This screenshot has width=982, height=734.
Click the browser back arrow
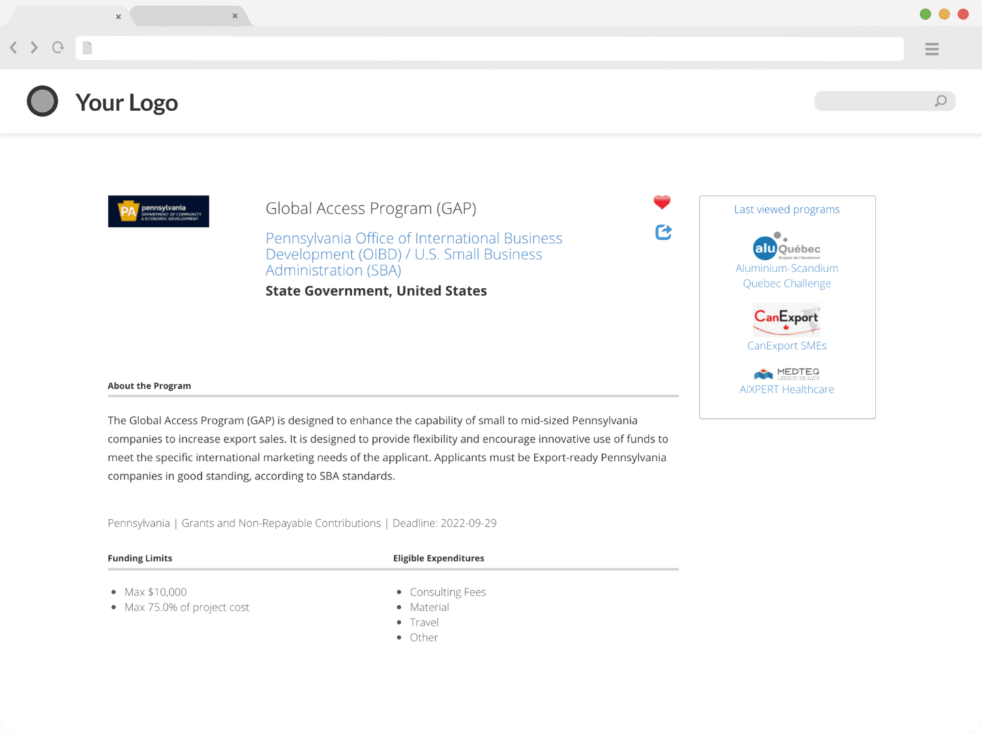coord(14,48)
